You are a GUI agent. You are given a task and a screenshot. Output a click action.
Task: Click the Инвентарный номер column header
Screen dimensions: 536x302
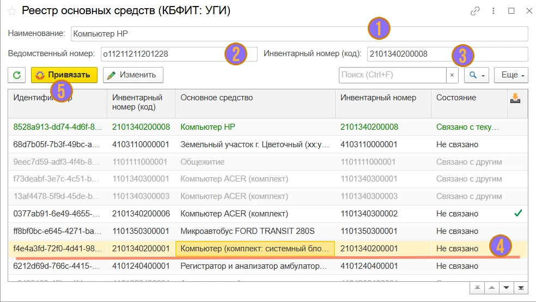click(383, 104)
